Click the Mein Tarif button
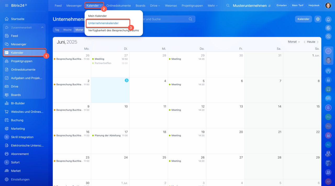Viewport: 335px width, 186px height. 298,5
